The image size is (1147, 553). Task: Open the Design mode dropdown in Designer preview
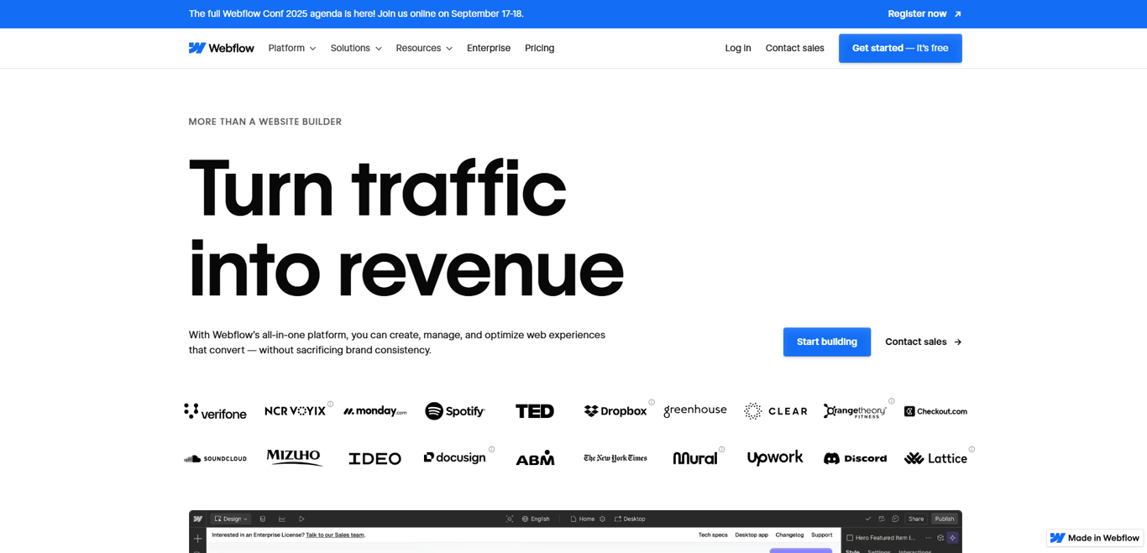[231, 519]
